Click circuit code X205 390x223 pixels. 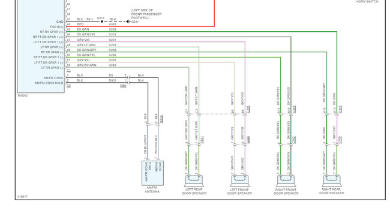tap(113, 45)
